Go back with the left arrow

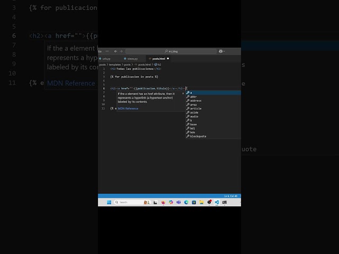(115, 51)
